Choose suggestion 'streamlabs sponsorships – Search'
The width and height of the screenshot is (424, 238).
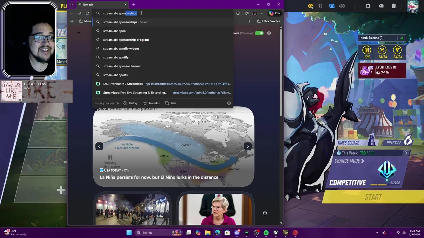[x=163, y=22]
